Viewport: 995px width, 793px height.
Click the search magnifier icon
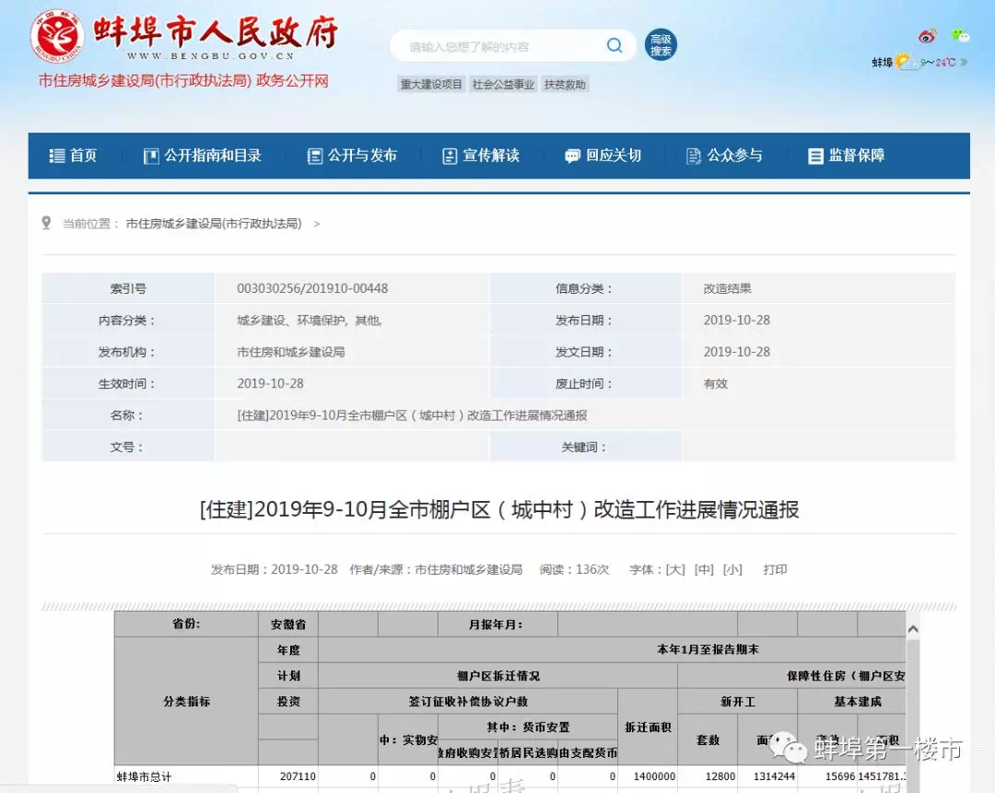tap(615, 46)
